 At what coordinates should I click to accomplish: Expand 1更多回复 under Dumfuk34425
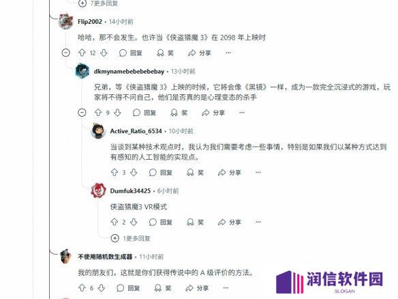[x=131, y=238]
